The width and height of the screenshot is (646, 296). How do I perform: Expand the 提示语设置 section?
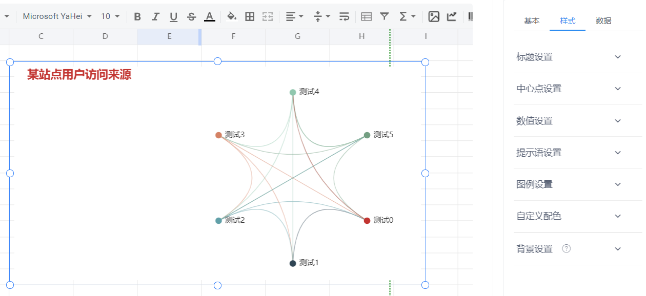point(578,153)
